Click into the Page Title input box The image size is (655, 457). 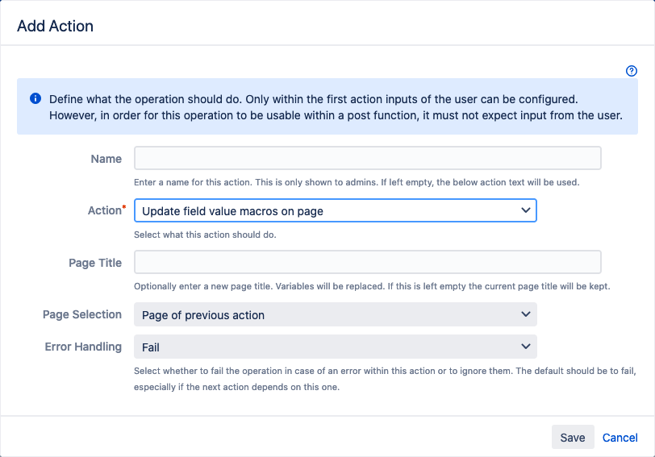367,262
